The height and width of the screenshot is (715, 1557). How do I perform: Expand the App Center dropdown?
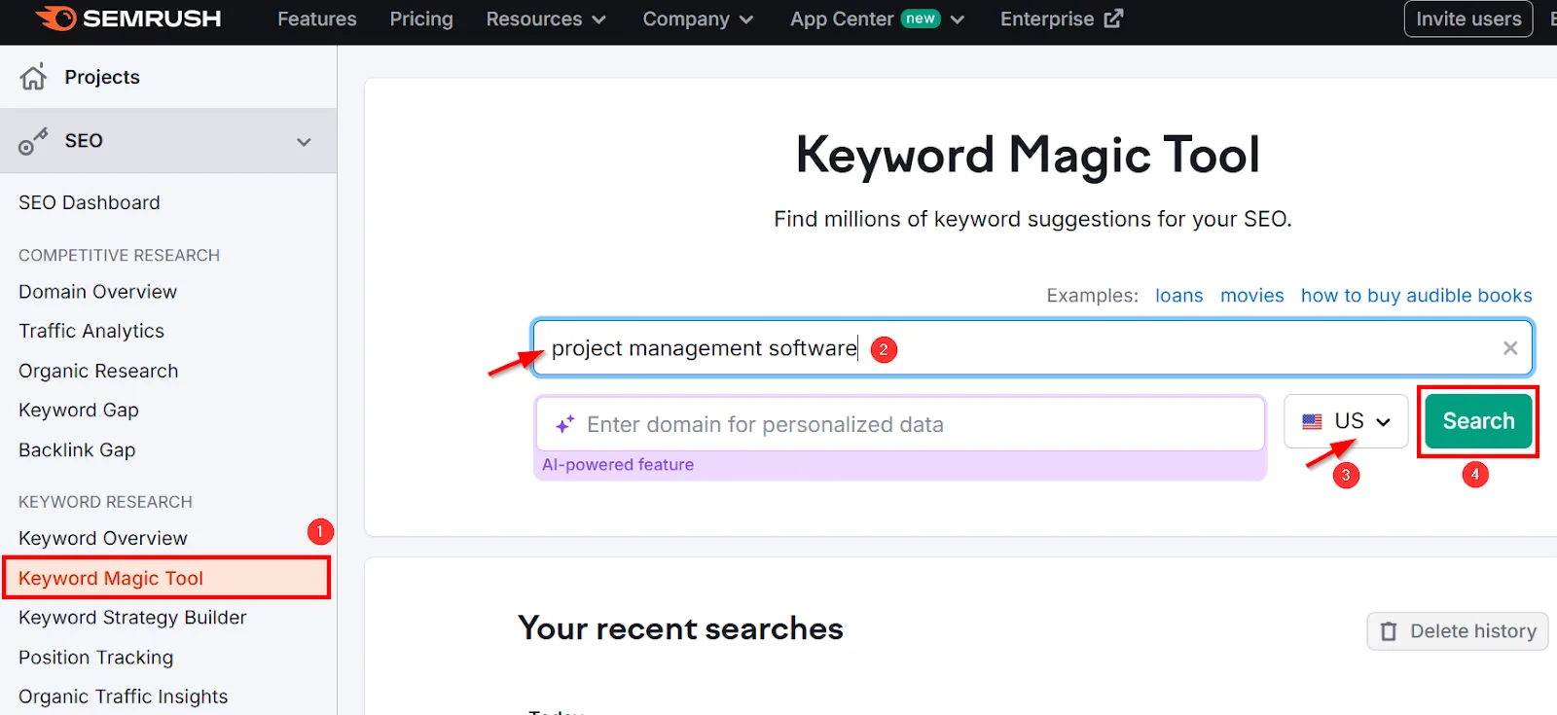(x=958, y=19)
